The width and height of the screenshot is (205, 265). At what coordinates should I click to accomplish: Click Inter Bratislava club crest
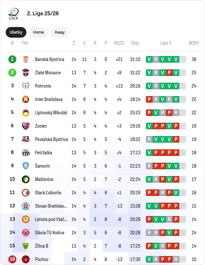26,99
